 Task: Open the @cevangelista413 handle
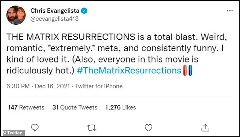point(54,19)
